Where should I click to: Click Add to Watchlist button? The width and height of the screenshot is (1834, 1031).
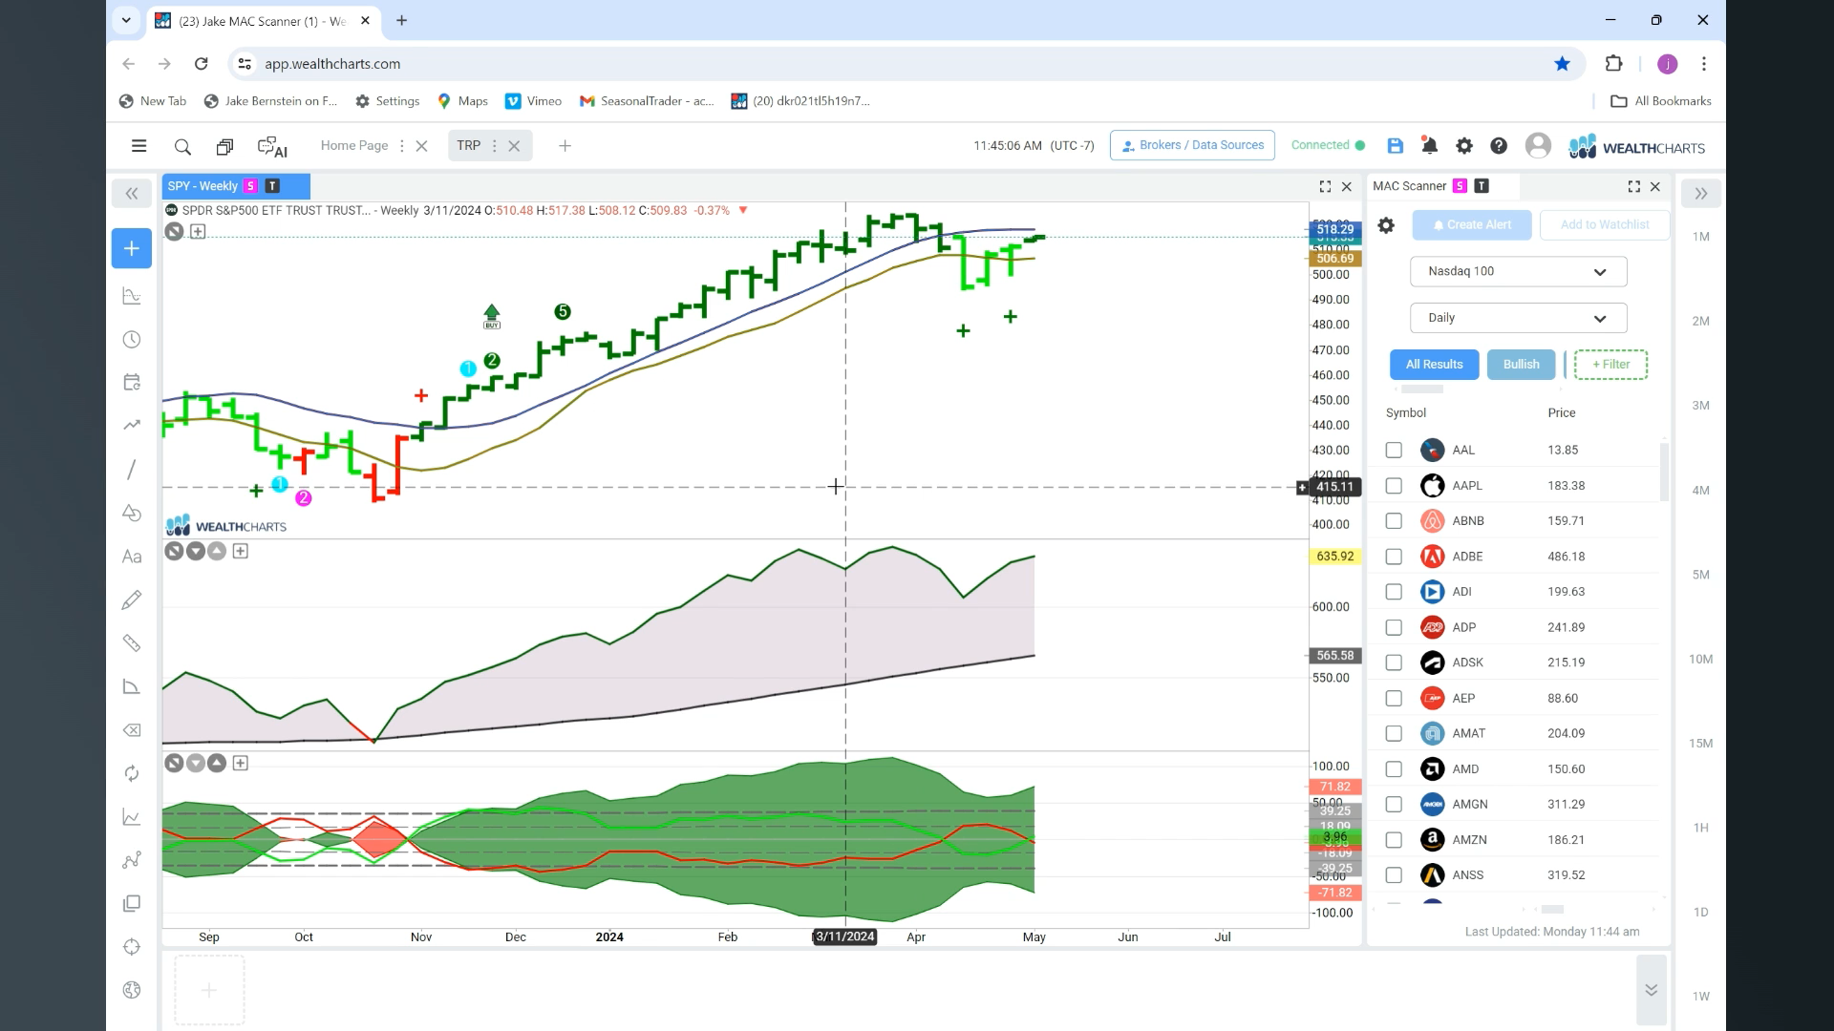point(1605,225)
